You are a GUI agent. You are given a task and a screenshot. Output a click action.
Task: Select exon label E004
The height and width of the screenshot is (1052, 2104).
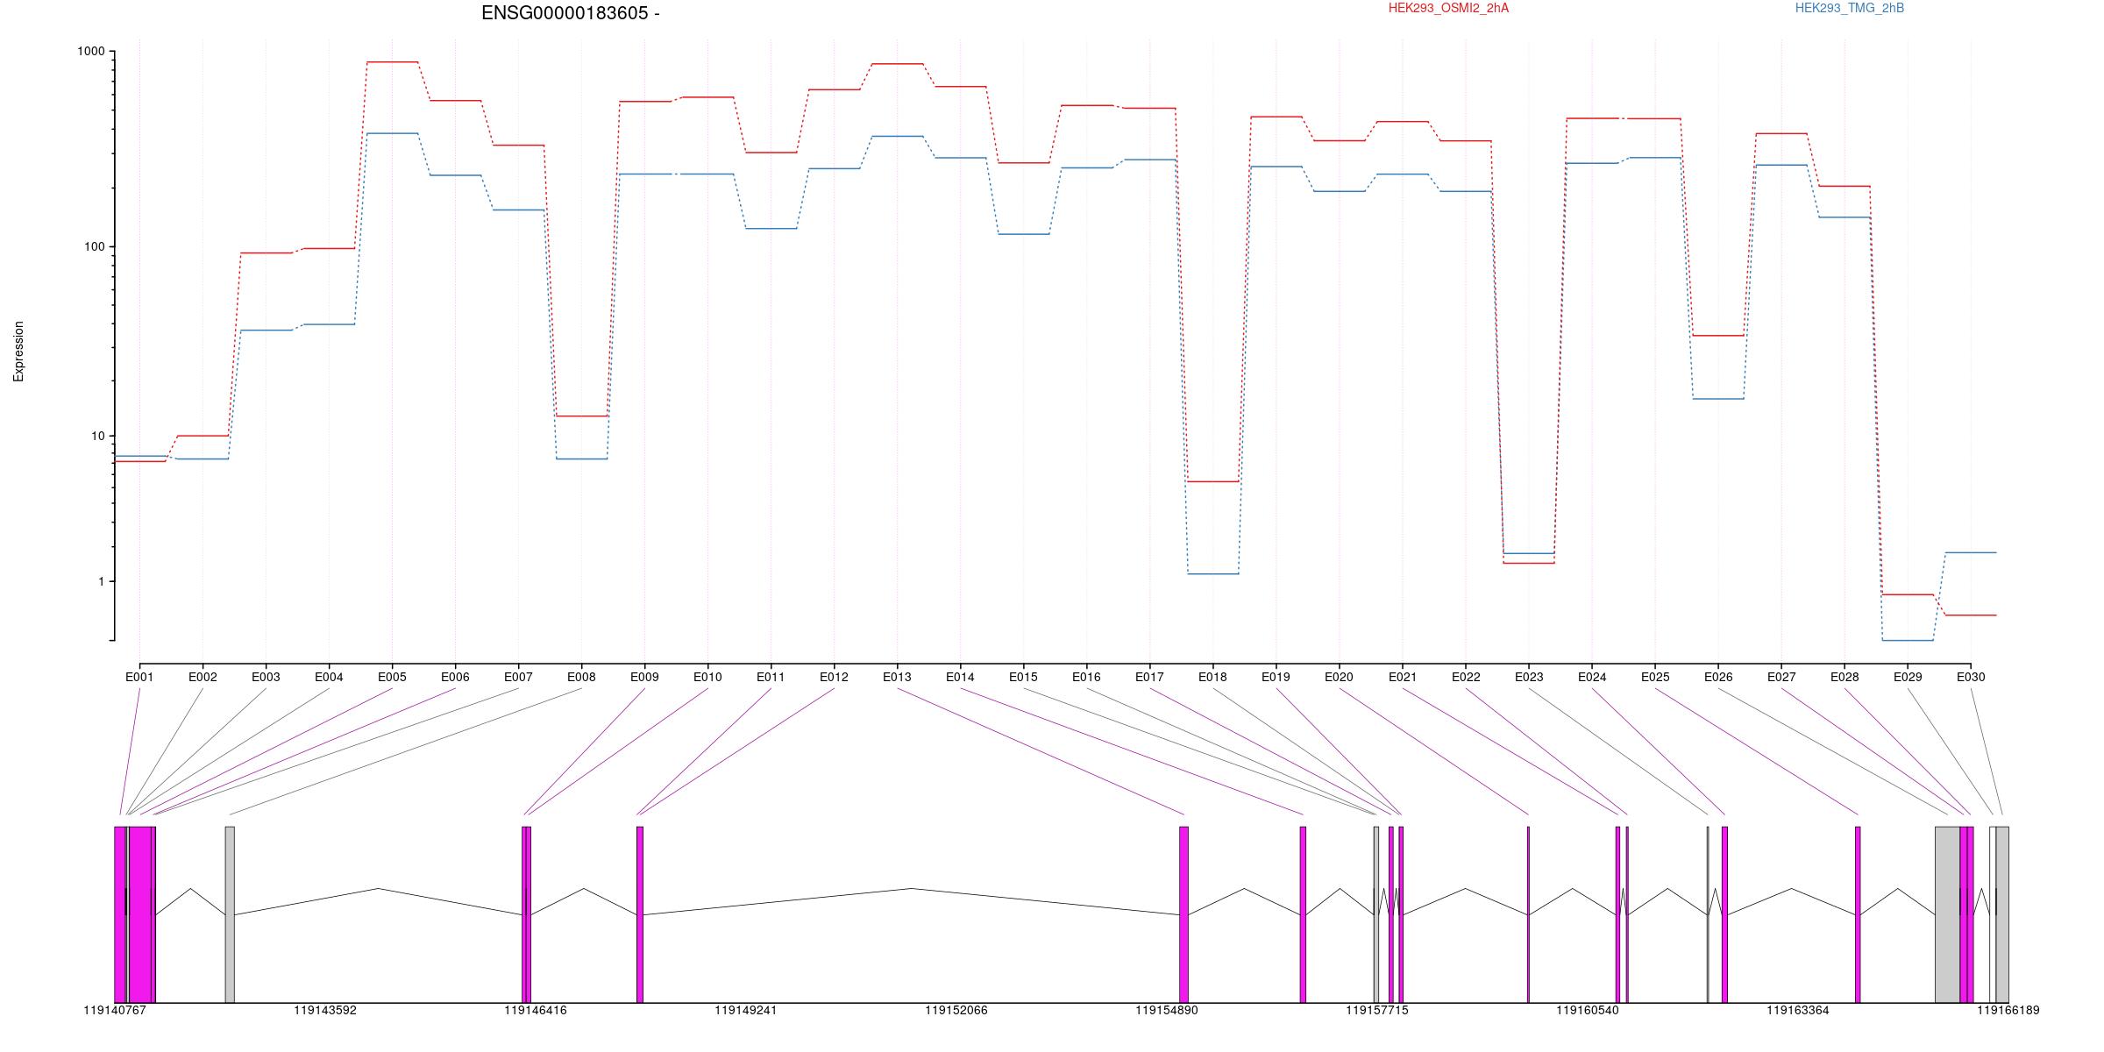[329, 677]
